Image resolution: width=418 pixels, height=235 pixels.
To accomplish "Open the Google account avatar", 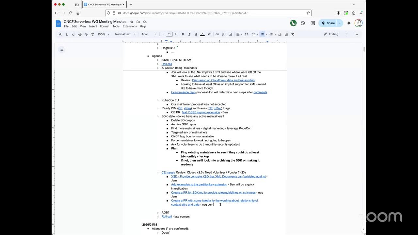I will [358, 23].
